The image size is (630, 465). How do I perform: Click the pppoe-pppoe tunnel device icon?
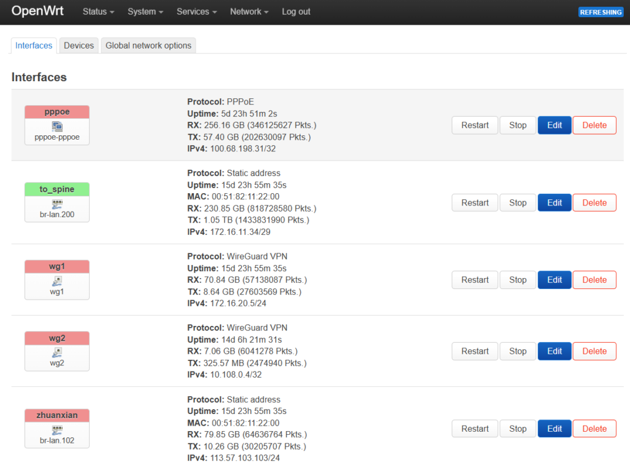pos(57,126)
